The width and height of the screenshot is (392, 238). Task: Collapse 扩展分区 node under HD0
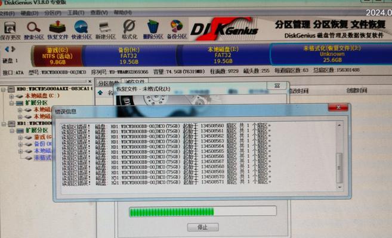coord(11,103)
